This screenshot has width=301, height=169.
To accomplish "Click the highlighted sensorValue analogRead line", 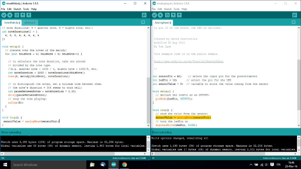I will coord(183,118).
